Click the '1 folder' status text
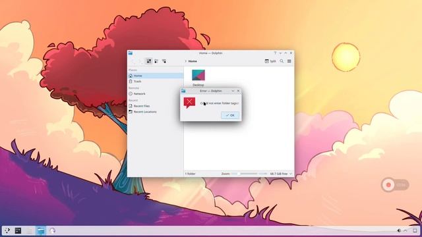422x237 pixels. [x=190, y=174]
